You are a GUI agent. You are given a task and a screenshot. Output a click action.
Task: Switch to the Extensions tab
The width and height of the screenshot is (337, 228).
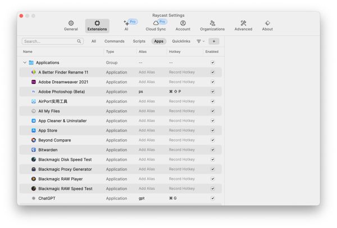pyautogui.click(x=97, y=26)
